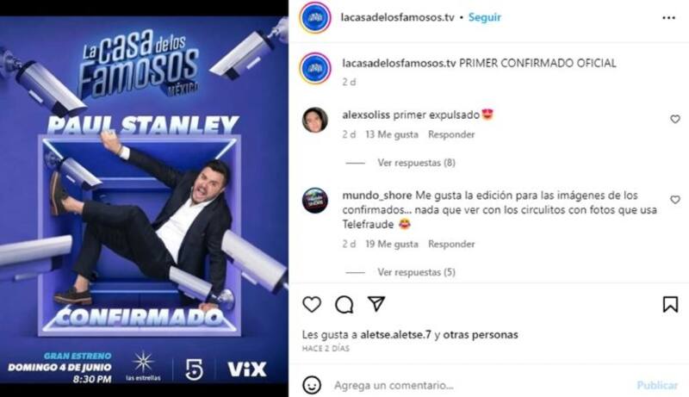Reply to mundo_shore comment via Responder

(451, 244)
